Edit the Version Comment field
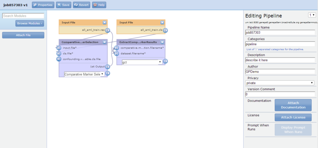This screenshot has height=148, width=318. click(280, 94)
